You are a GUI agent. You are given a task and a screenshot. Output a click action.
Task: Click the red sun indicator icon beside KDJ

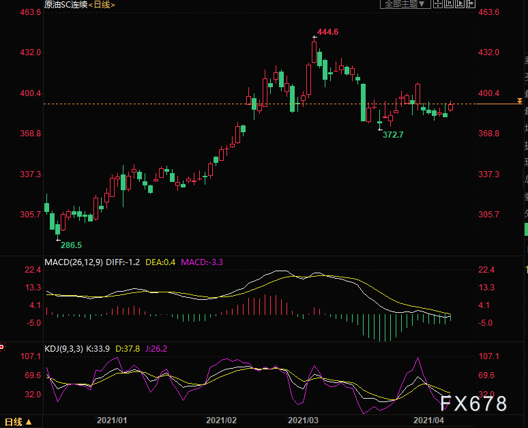pos(2,347)
